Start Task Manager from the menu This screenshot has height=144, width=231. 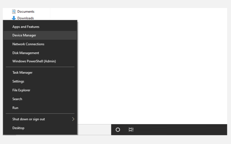click(40, 73)
